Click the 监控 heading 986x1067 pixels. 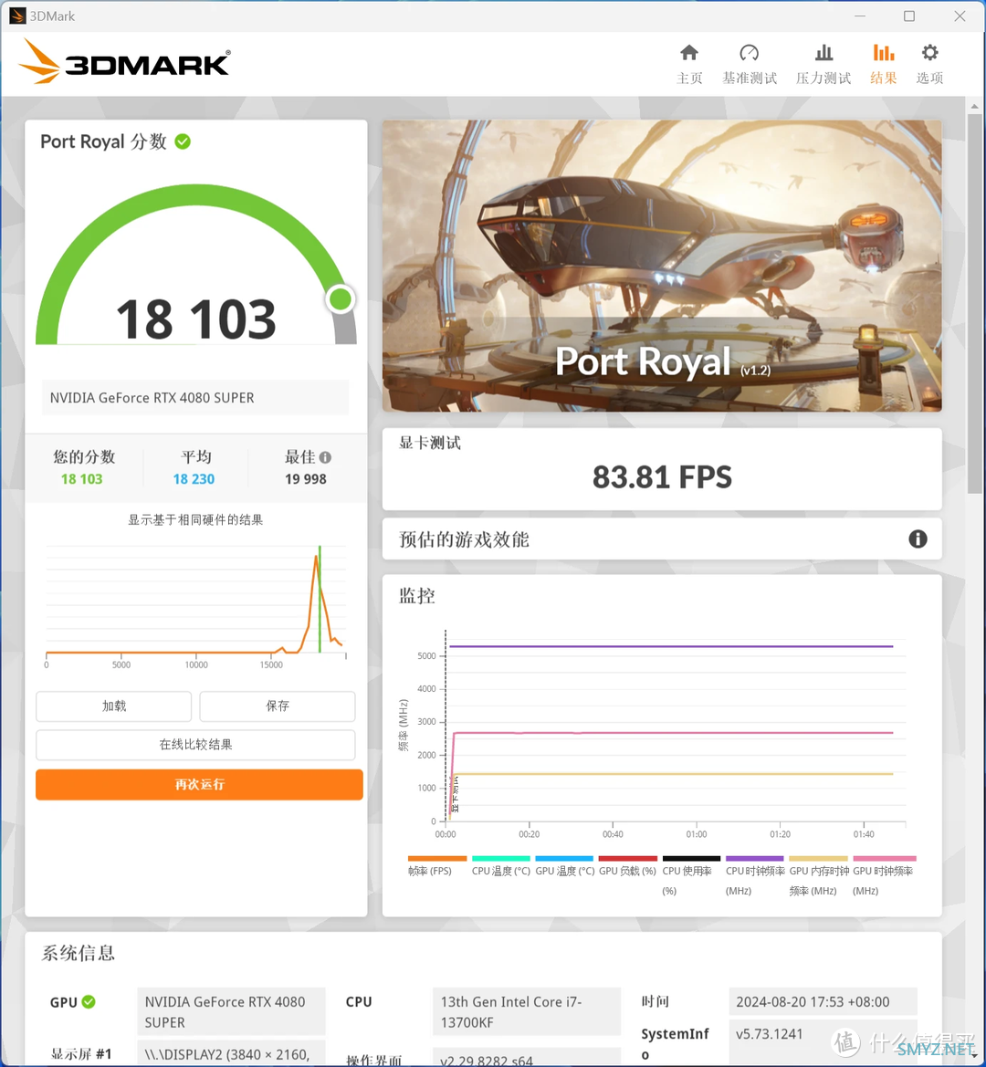click(x=416, y=596)
